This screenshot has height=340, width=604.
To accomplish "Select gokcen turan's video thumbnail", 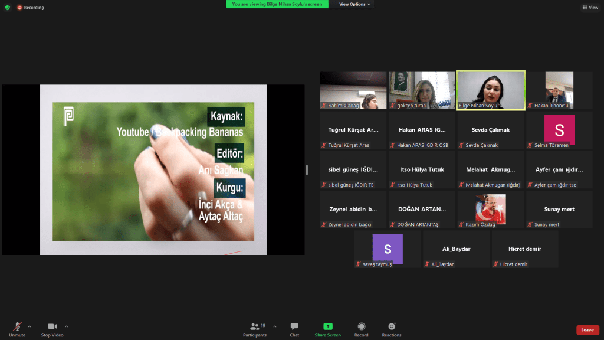I will point(422,90).
